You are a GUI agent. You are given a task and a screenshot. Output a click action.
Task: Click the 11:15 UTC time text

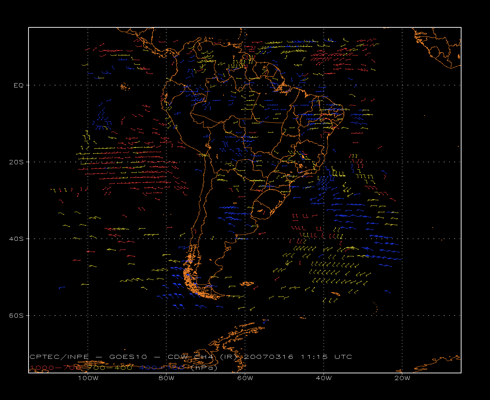[327, 357]
